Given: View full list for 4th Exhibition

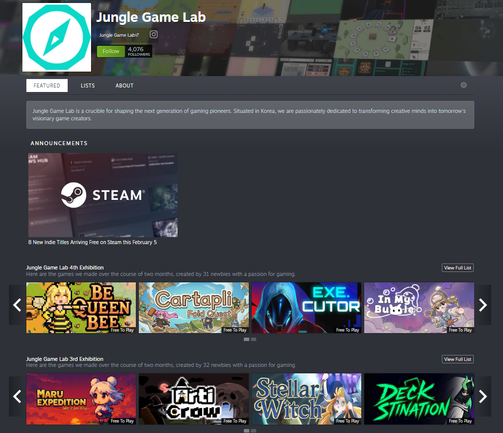Looking at the screenshot, I should click(x=457, y=267).
